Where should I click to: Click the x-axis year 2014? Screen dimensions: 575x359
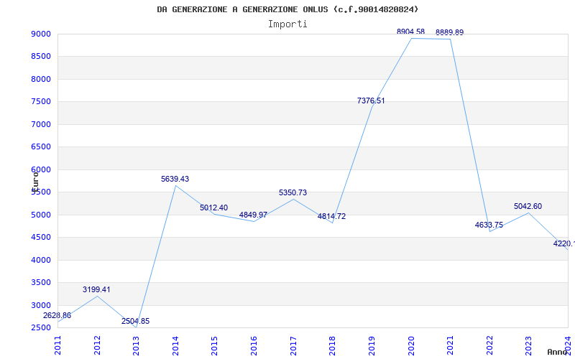[x=175, y=345]
